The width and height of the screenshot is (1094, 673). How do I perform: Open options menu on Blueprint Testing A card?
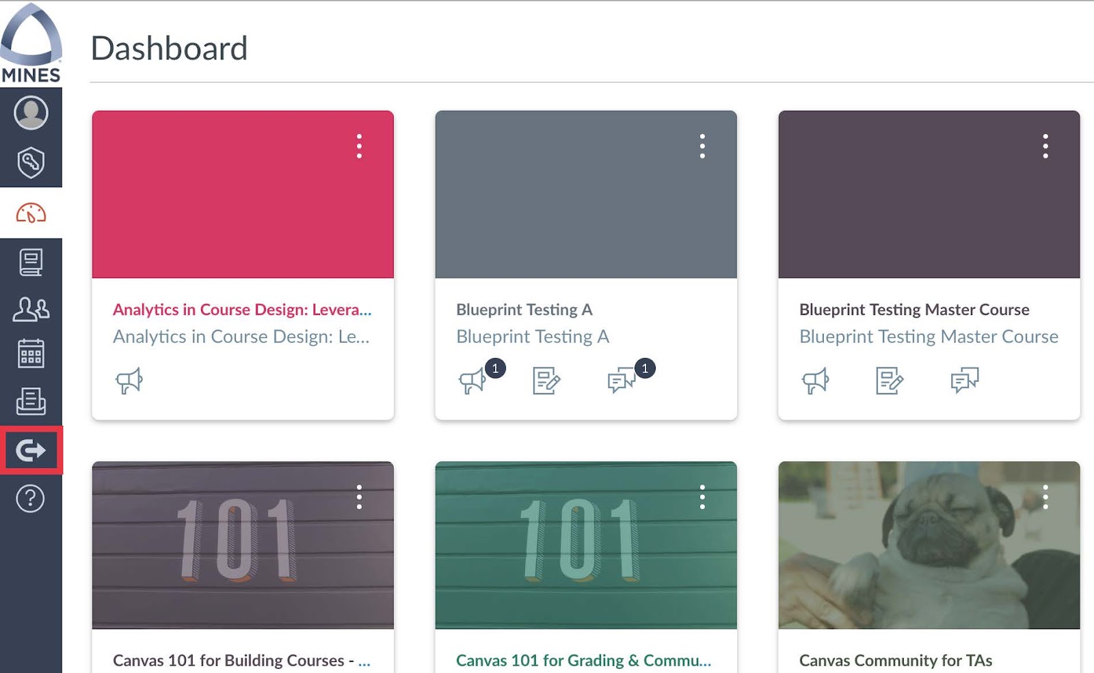click(x=702, y=146)
